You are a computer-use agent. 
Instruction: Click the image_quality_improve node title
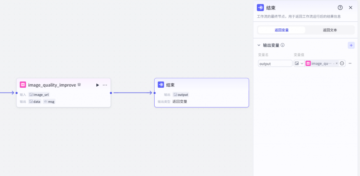point(52,85)
